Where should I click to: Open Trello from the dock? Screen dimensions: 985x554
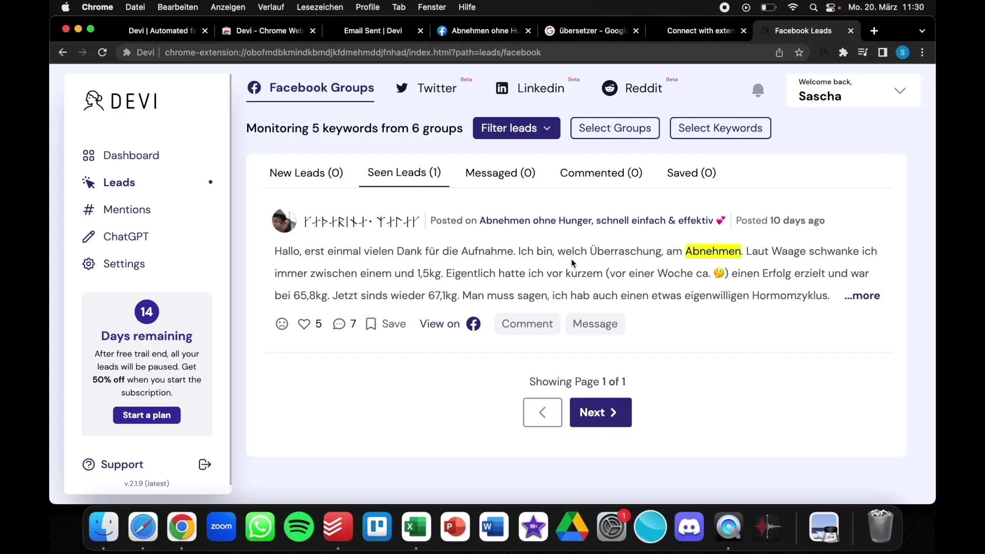(x=377, y=527)
